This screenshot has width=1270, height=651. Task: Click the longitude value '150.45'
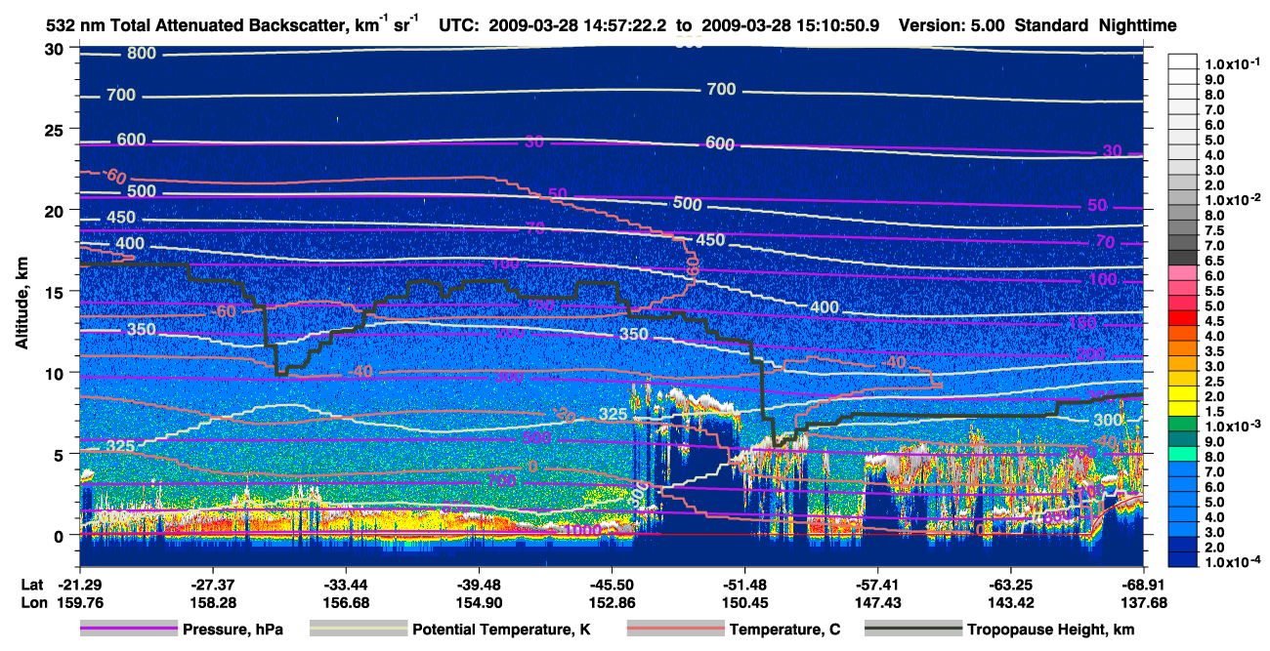point(745,602)
